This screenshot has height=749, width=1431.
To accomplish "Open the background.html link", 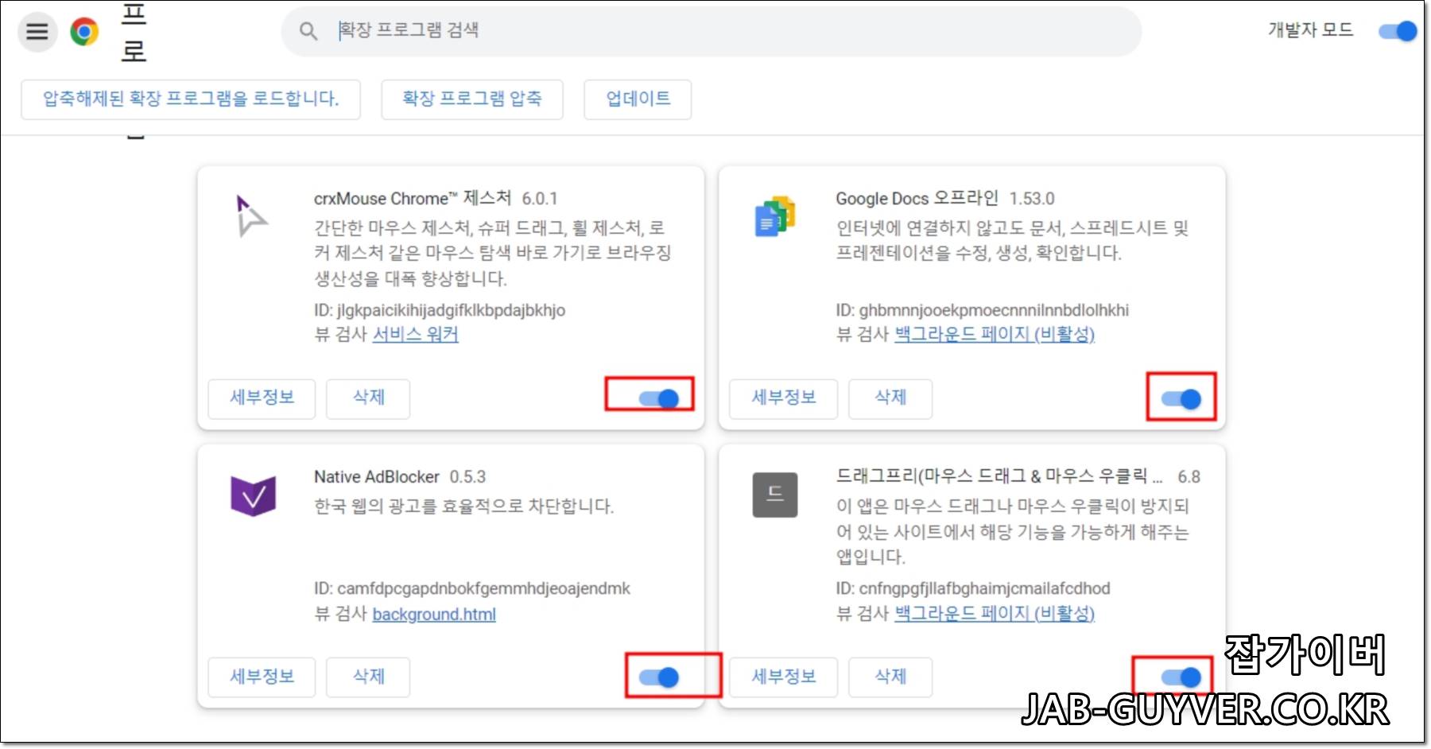I will [434, 614].
